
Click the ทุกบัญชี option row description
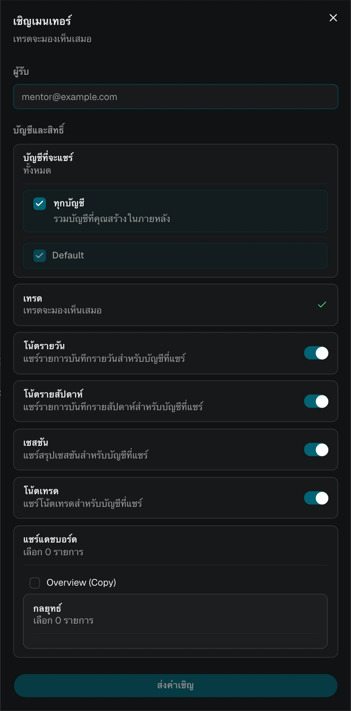pyautogui.click(x=112, y=219)
